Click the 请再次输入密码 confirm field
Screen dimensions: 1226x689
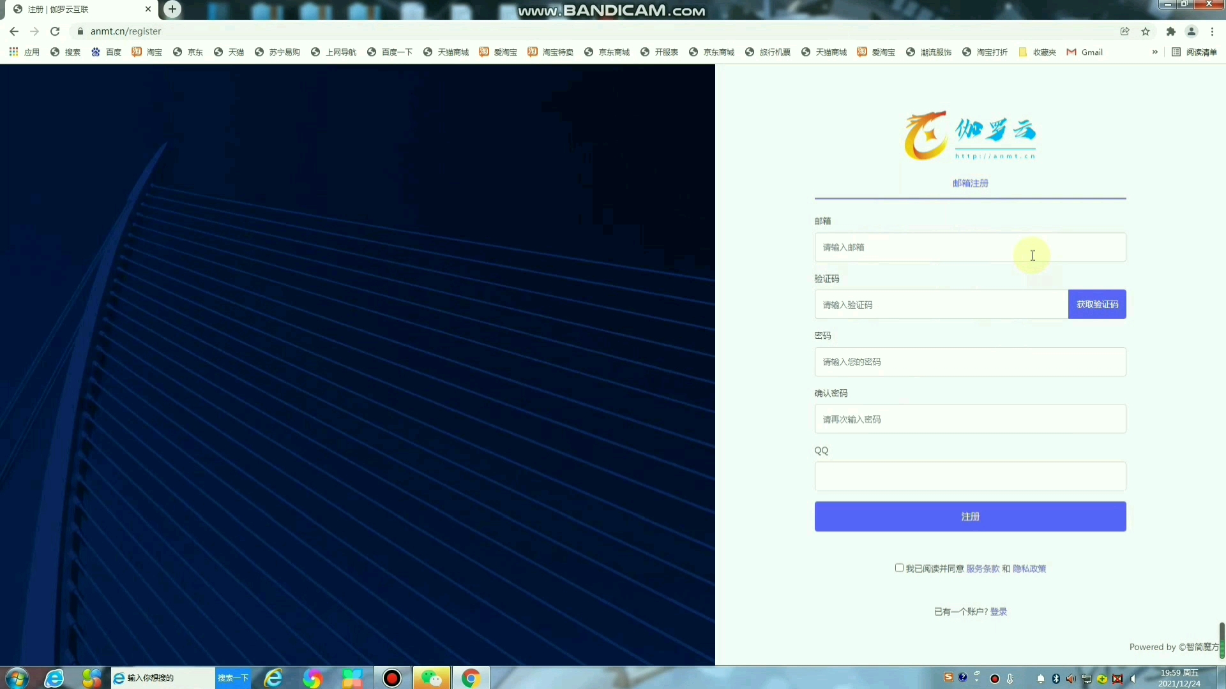(970, 419)
